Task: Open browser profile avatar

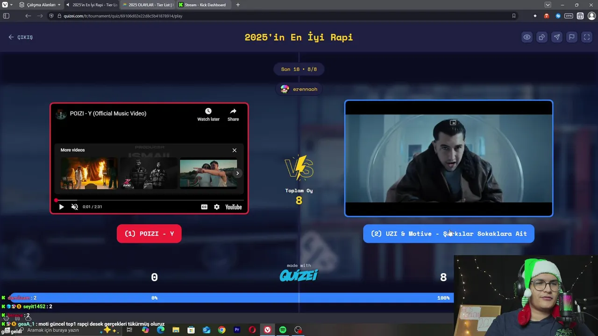Action: click(591, 16)
